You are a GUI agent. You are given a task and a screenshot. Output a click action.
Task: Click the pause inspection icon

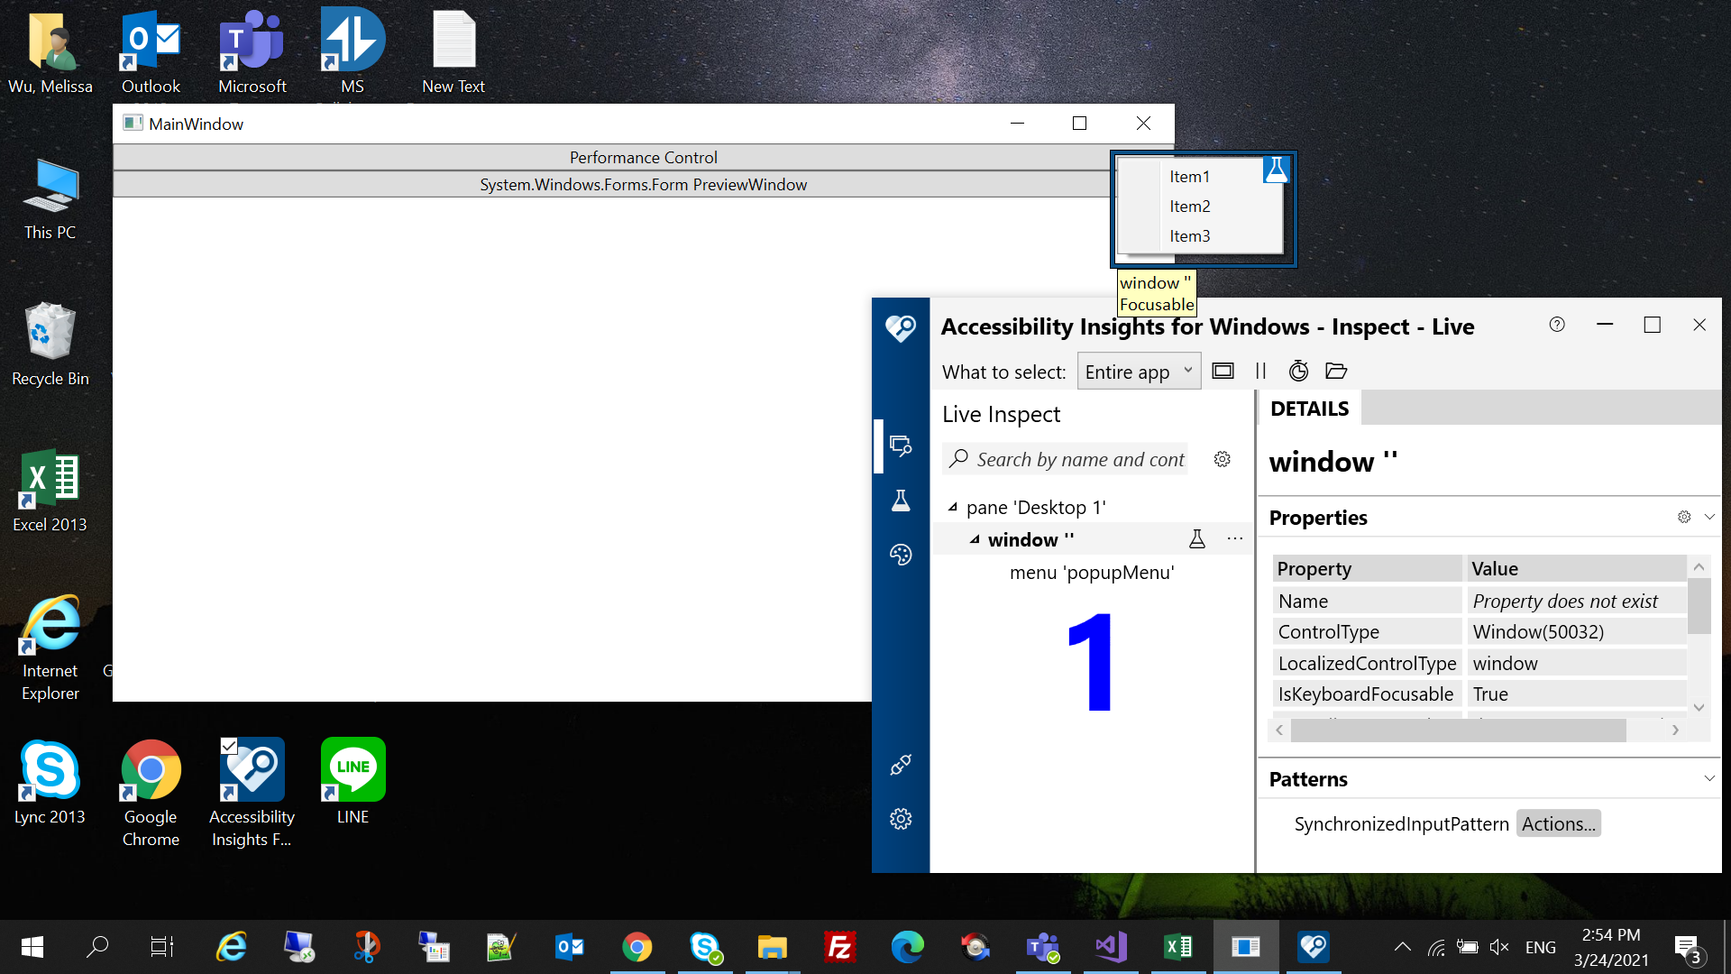1260,371
